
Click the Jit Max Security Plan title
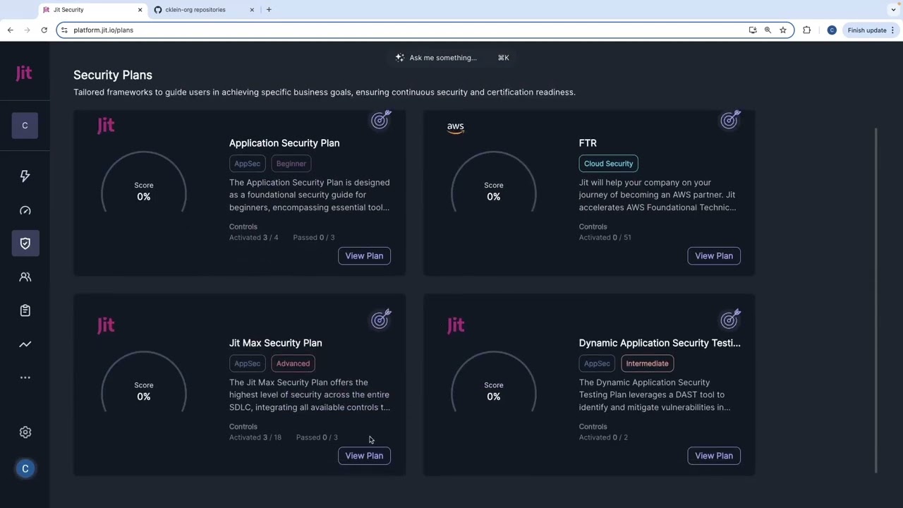pos(275,343)
